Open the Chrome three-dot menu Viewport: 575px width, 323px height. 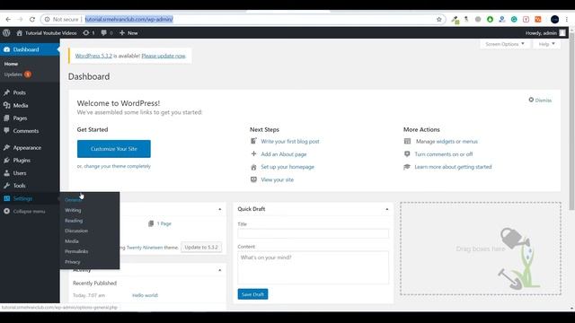point(567,20)
